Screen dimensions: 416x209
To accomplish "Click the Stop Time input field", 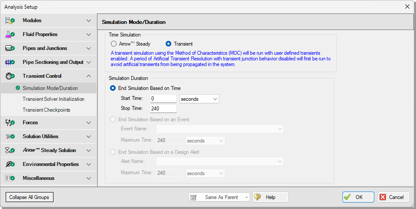I will click(163, 109).
